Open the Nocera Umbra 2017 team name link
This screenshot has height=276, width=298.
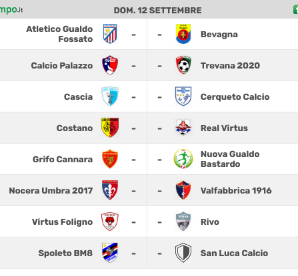(51, 191)
